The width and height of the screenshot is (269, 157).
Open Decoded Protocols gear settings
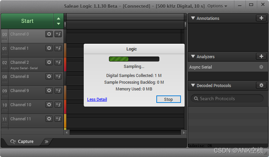pyautogui.click(x=261, y=85)
